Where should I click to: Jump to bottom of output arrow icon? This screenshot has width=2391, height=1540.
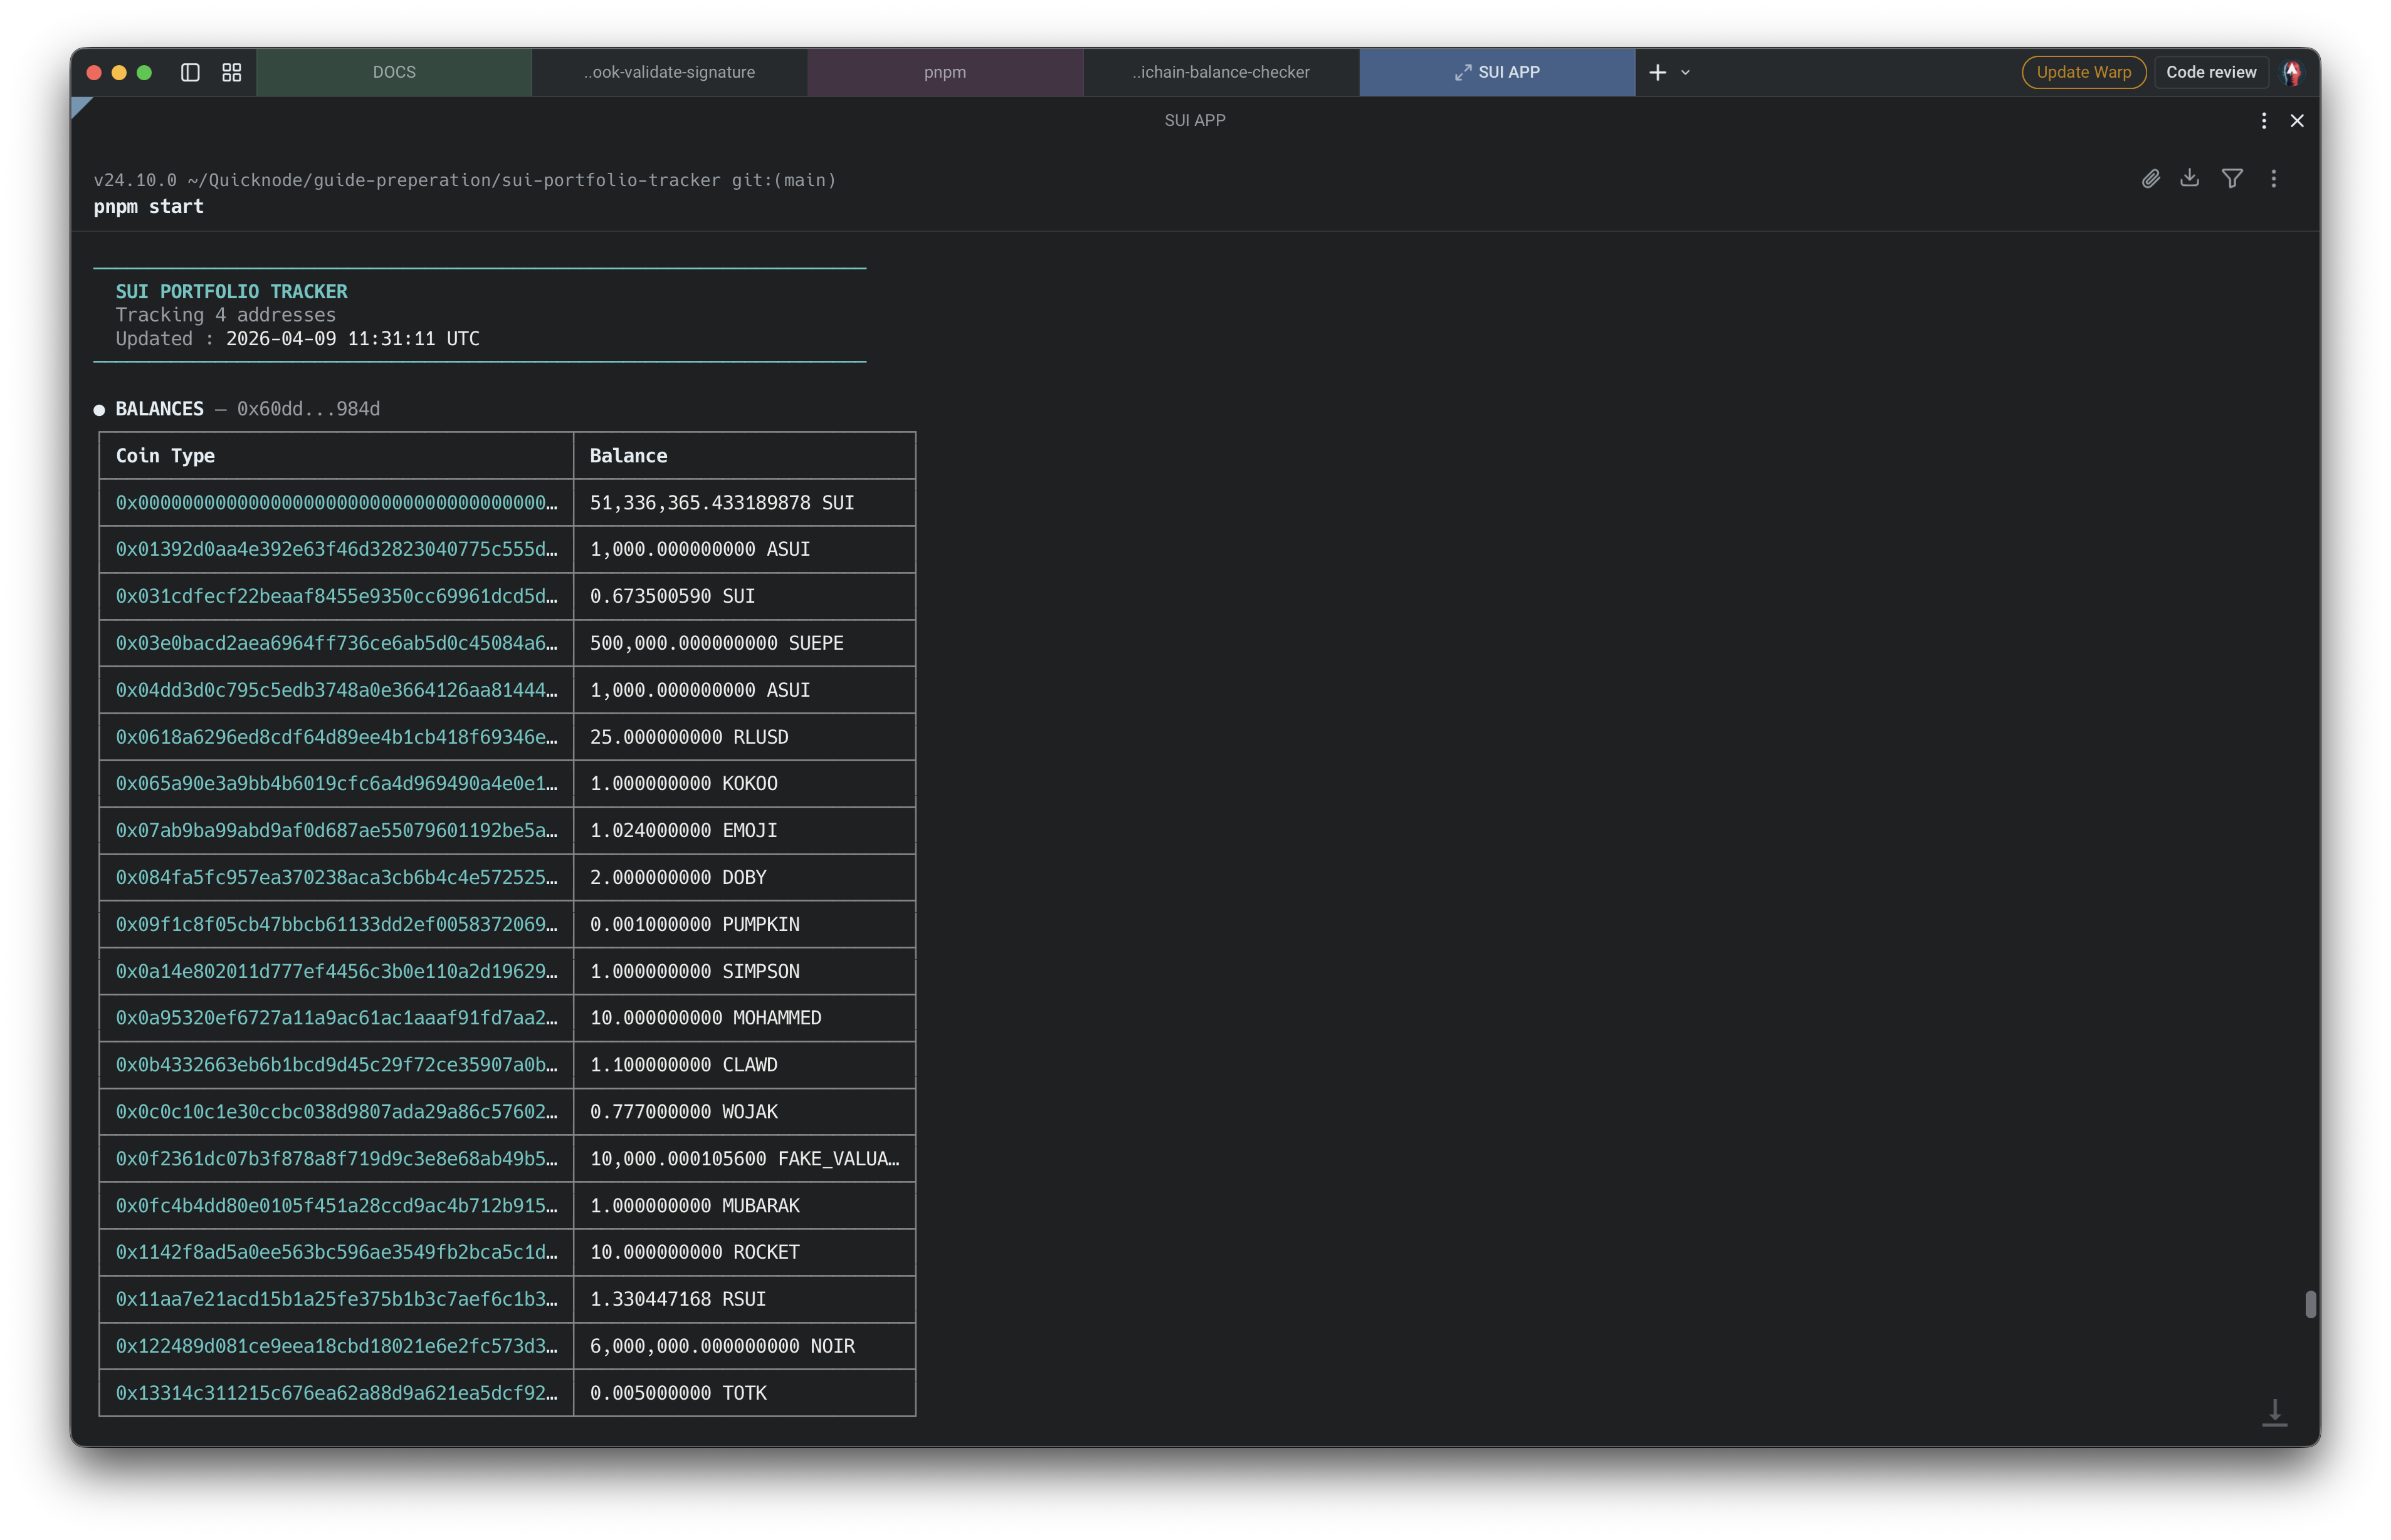pos(2275,1412)
